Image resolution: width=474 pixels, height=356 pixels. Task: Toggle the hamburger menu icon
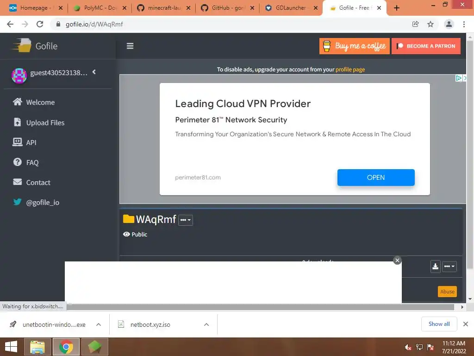[x=130, y=46]
